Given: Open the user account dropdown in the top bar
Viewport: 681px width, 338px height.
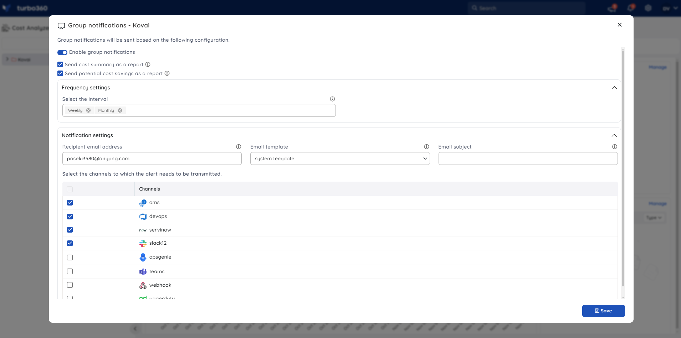Looking at the screenshot, I should (670, 8).
